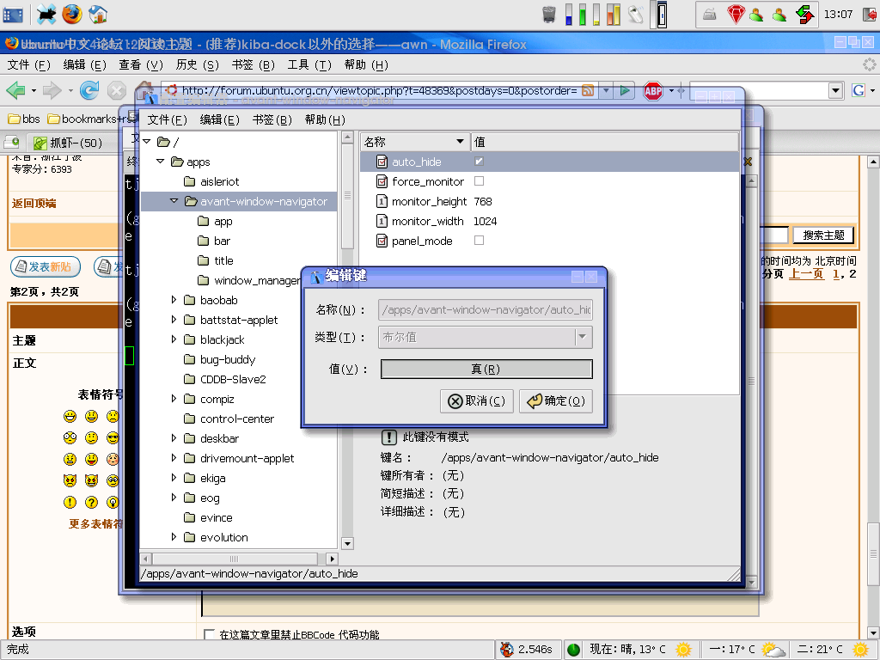The width and height of the screenshot is (880, 660).
Task: Click the Firefox launcher in the top panel
Action: [x=72, y=14]
